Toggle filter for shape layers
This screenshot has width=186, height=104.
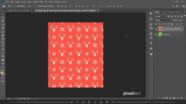tap(178, 16)
